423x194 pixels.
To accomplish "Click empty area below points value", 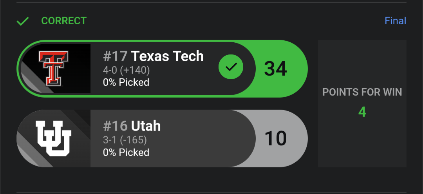I will [362, 145].
